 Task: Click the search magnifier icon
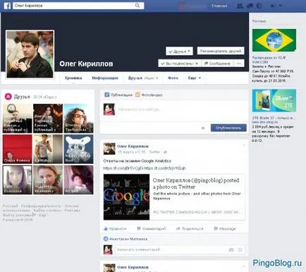pyautogui.click(x=137, y=6)
